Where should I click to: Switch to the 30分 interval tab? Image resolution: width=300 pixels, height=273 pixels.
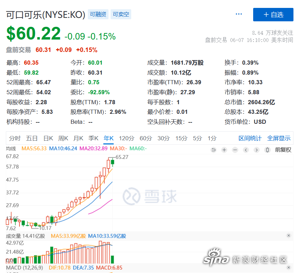pyautogui.click(x=164, y=138)
